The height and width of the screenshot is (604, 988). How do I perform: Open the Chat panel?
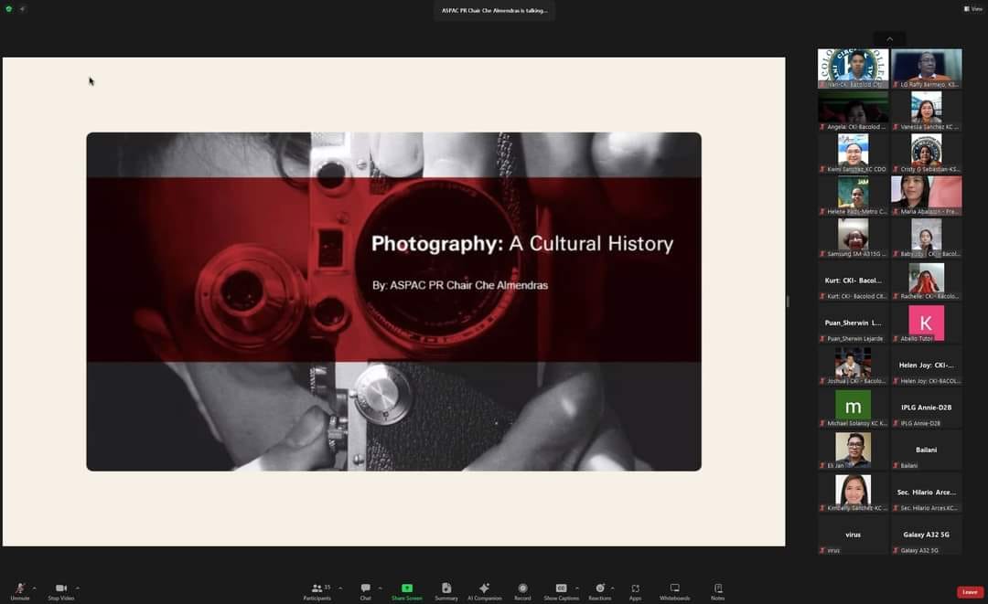(x=365, y=590)
